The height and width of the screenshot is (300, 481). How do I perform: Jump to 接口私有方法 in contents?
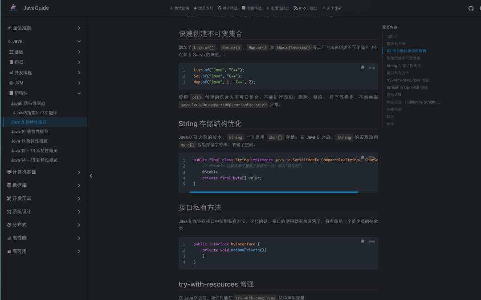tap(398, 73)
